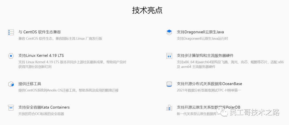The width and height of the screenshot is (289, 125).
Task: Open the 与 CentOS 软件生态兼容 heading
Action: pos(40,32)
